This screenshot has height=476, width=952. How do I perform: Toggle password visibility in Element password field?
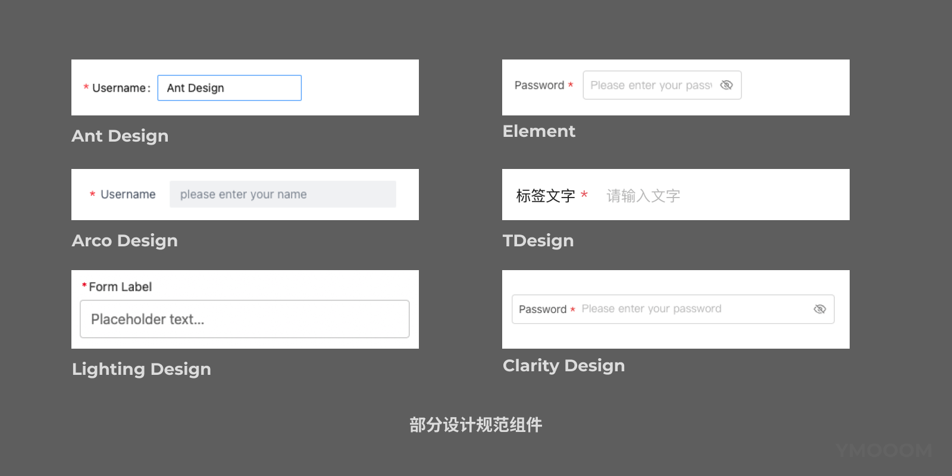coord(726,85)
